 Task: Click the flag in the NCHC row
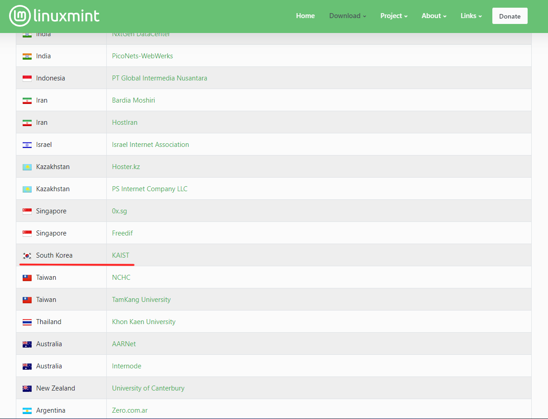[x=27, y=278]
